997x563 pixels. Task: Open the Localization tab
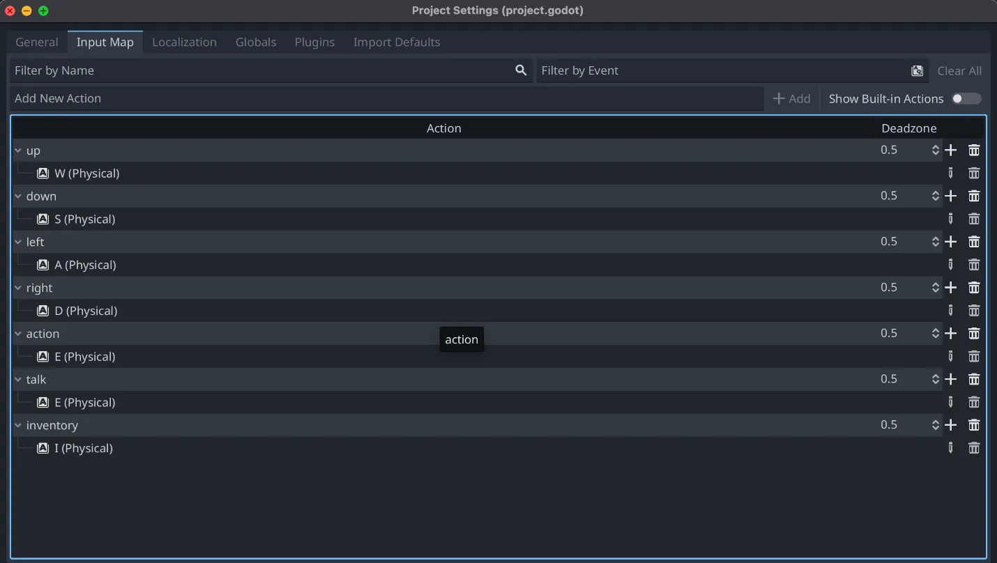tap(184, 42)
